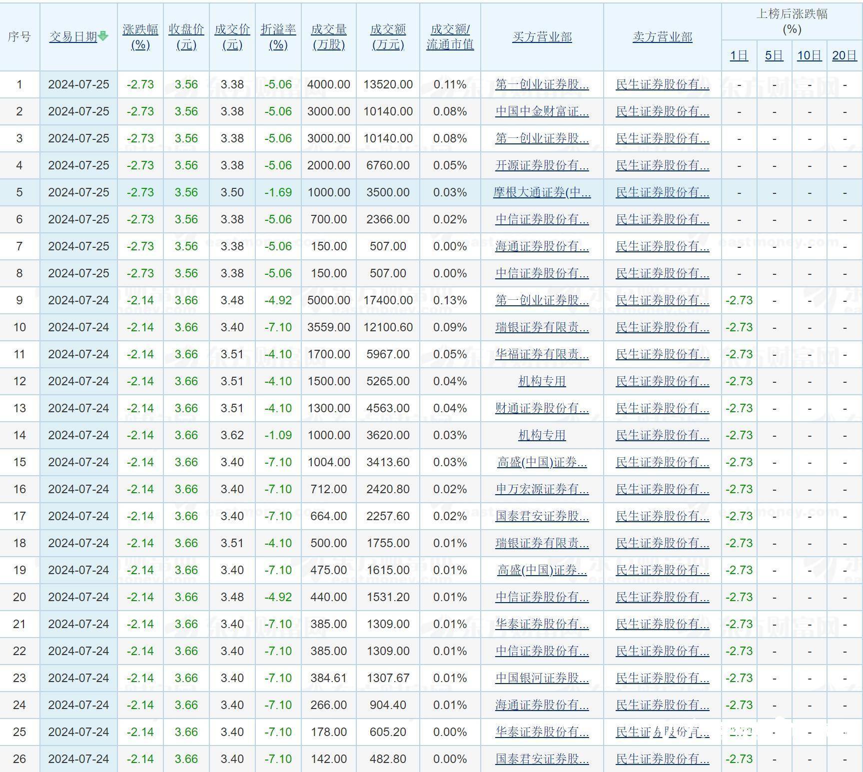Open buyer 第一创业证券股... in row 1
863x772 pixels.
pos(542,84)
